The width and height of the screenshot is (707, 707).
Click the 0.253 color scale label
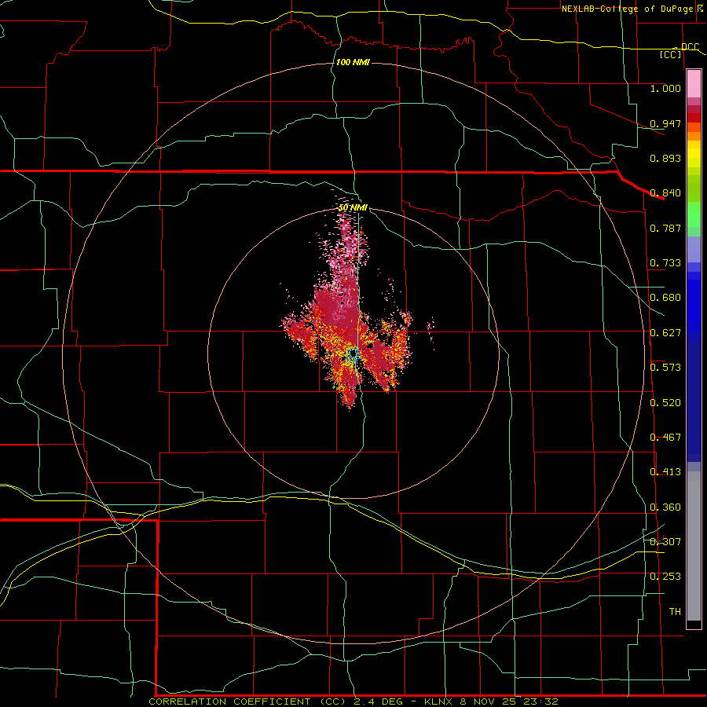point(665,577)
